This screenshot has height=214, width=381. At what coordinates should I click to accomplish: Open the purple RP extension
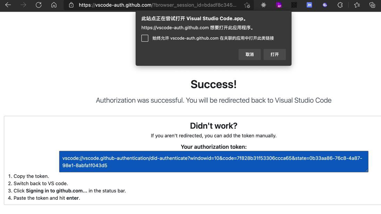point(279,5)
